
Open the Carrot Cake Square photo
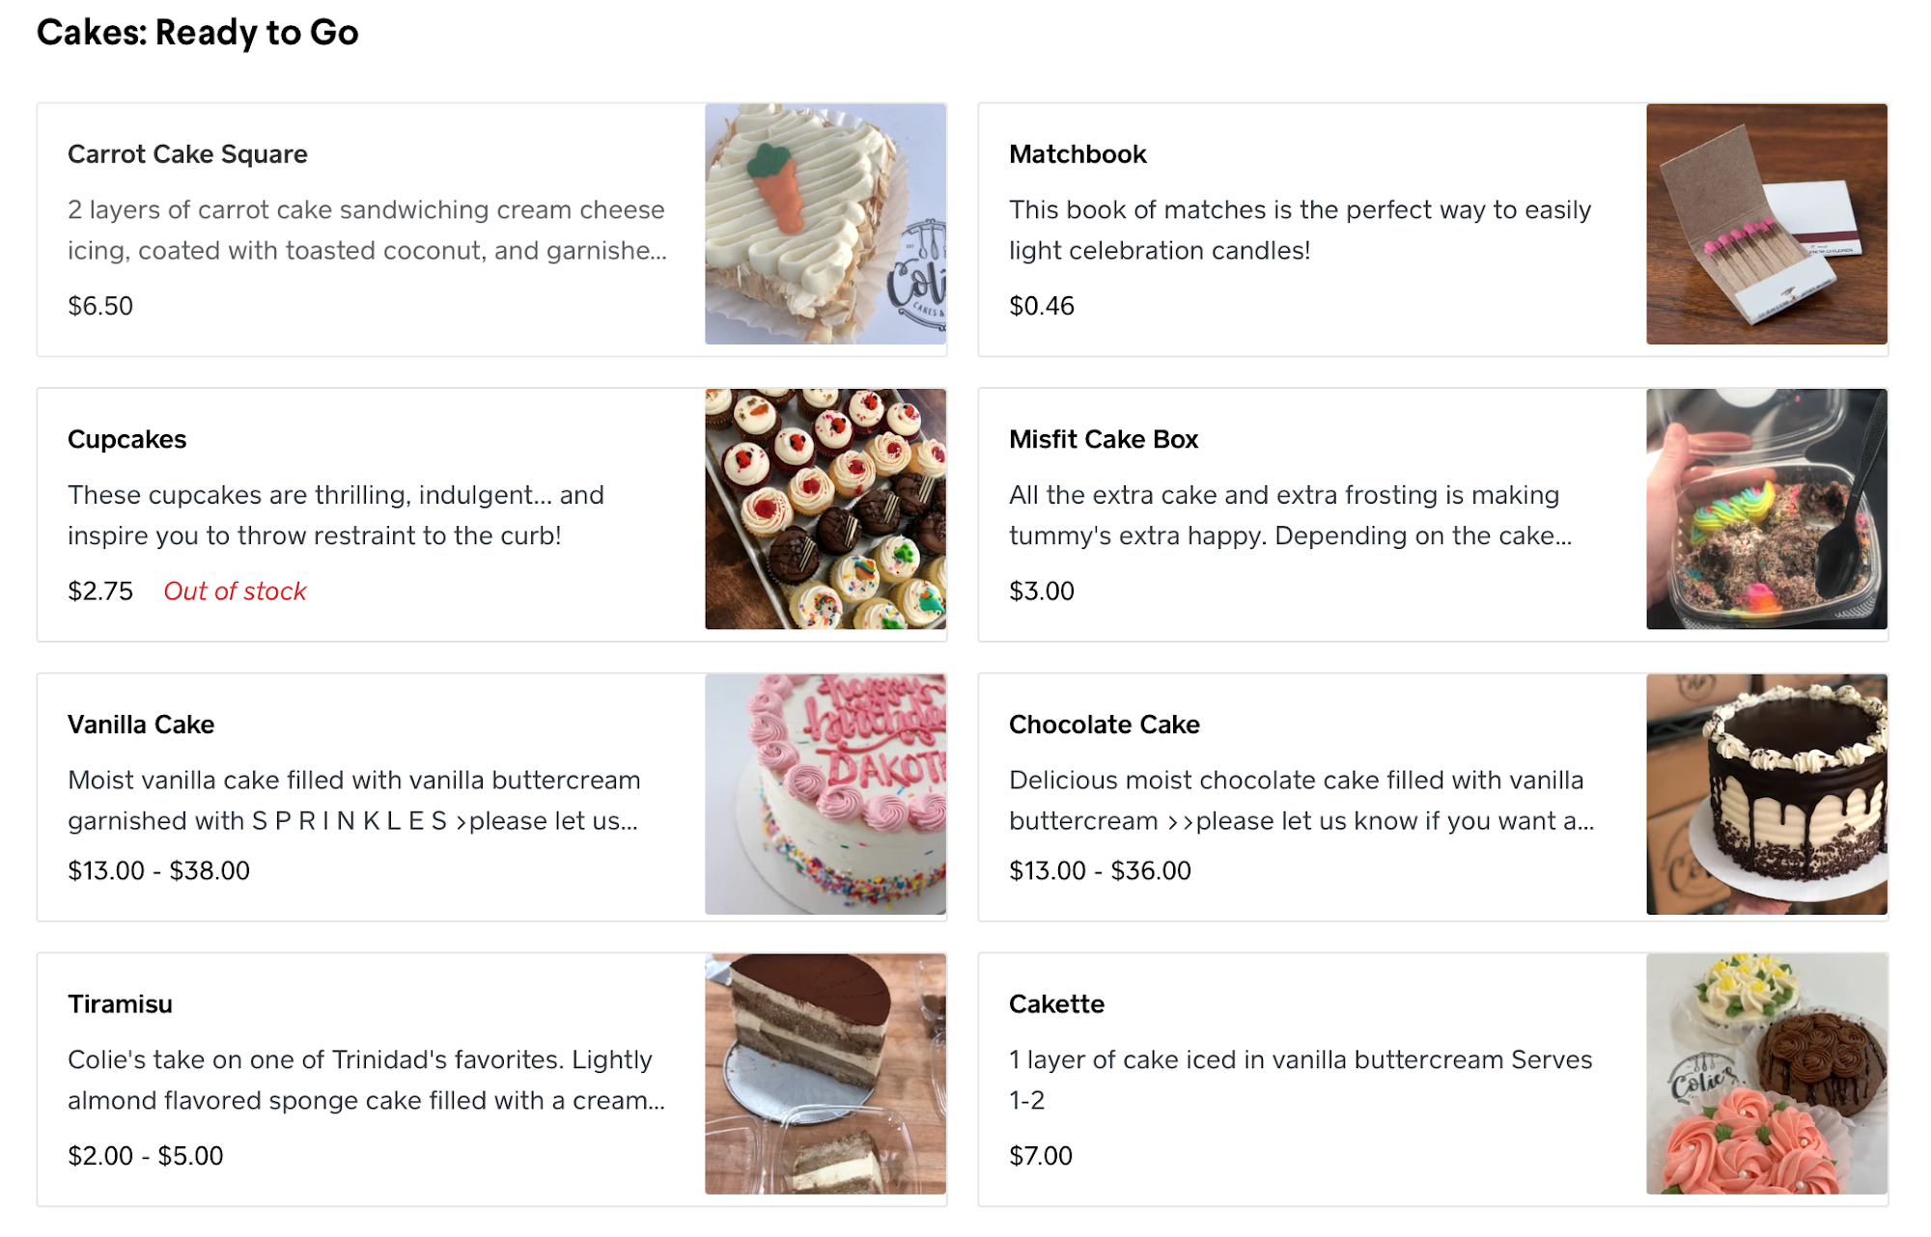(x=825, y=224)
